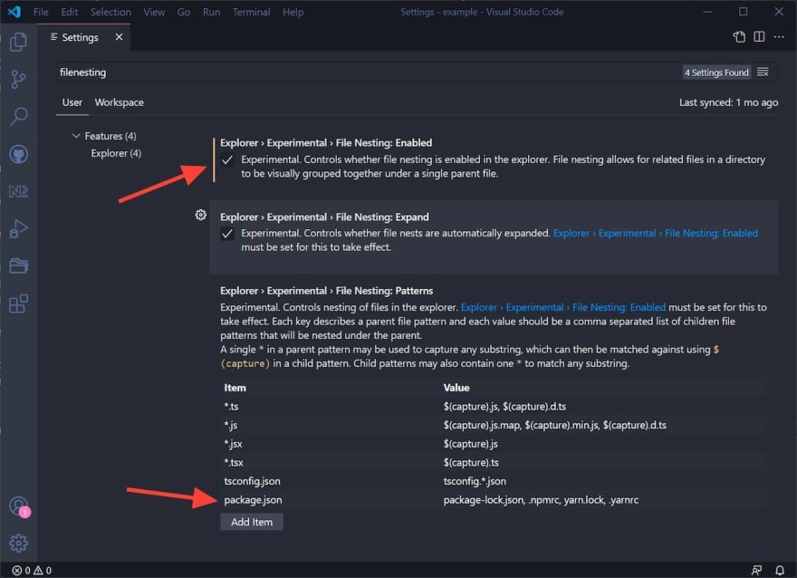Select the *.tsx pattern row
The width and height of the screenshot is (797, 578).
coord(493,463)
